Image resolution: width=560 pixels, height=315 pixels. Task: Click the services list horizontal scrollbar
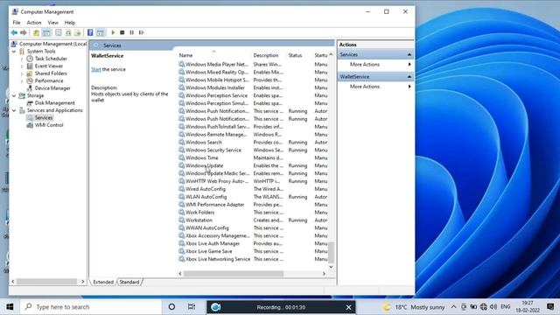tap(234, 274)
